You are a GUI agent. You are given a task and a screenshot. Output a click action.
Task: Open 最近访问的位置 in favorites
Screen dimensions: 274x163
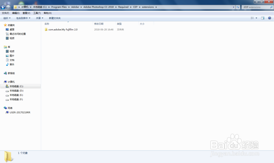pos(18,34)
